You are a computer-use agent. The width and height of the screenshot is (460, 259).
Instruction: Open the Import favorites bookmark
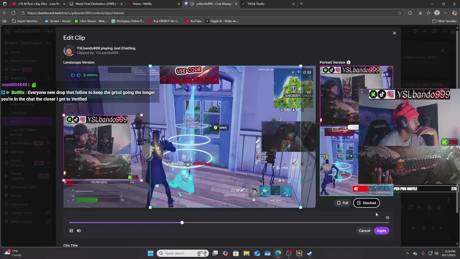(24, 21)
